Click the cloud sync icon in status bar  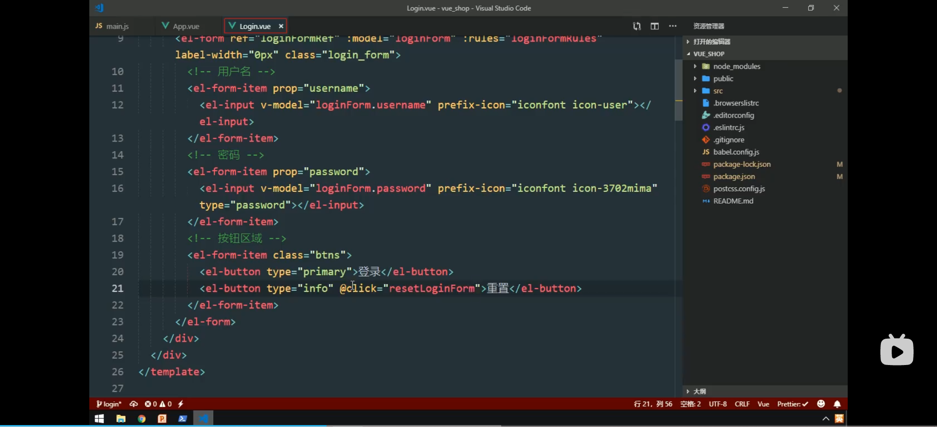tap(134, 404)
